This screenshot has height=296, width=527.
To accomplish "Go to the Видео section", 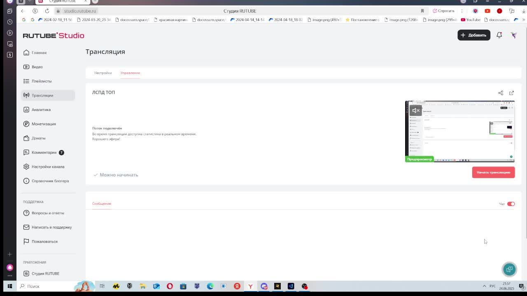I will pos(33,67).
